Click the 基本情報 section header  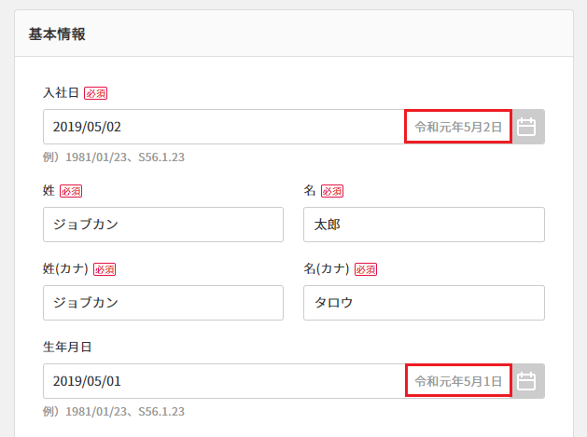[x=57, y=34]
